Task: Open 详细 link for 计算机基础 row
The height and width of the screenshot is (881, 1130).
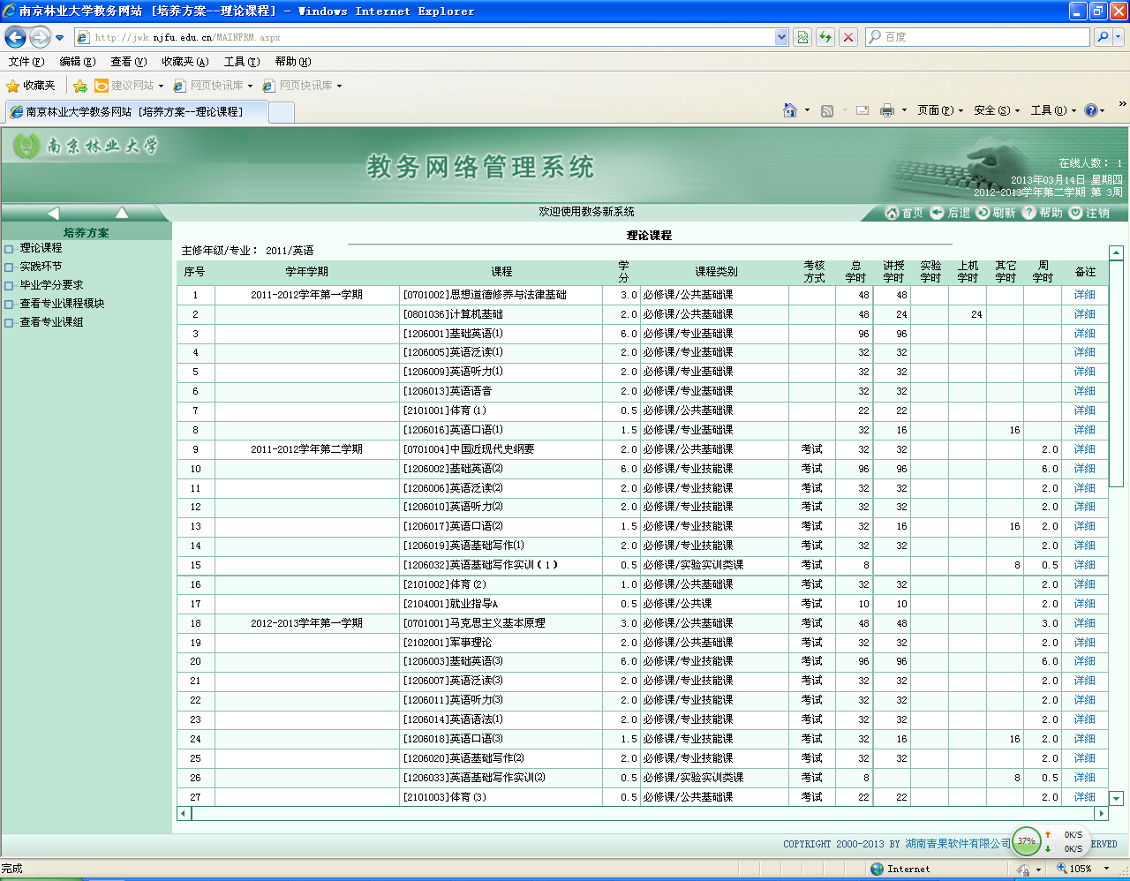Action: click(1084, 314)
